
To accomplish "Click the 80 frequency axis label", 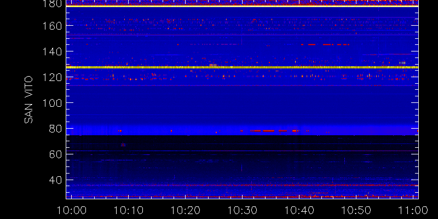I will coord(55,129).
